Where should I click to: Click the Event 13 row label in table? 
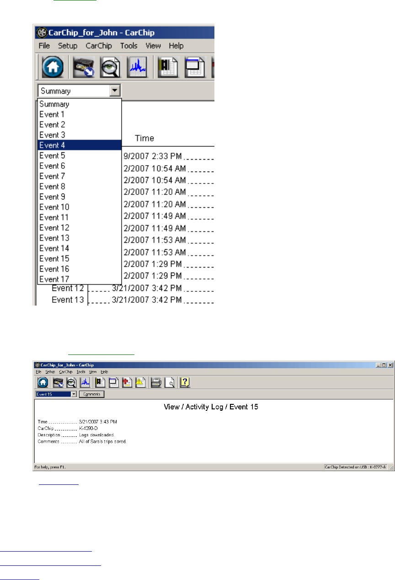(x=68, y=300)
